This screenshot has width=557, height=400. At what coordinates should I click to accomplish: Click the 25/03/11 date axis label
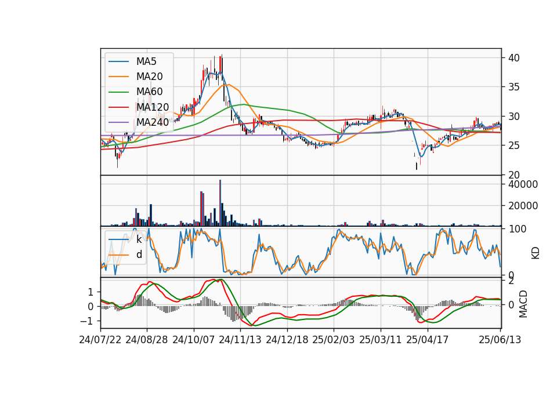(381, 340)
